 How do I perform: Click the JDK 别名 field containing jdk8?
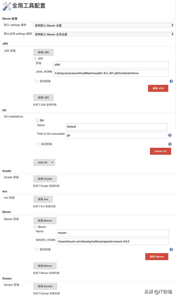click(111, 65)
